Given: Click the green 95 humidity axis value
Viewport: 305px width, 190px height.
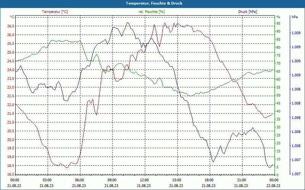Looking at the screenshot, I should tap(278, 24).
